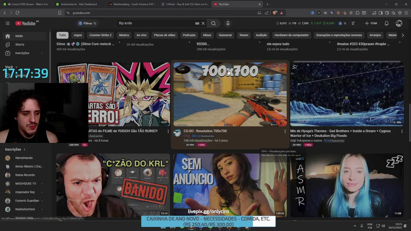Image resolution: width=411 pixels, height=231 pixels.
Task: Open Narrativando channel subscription
Action: pos(24,158)
